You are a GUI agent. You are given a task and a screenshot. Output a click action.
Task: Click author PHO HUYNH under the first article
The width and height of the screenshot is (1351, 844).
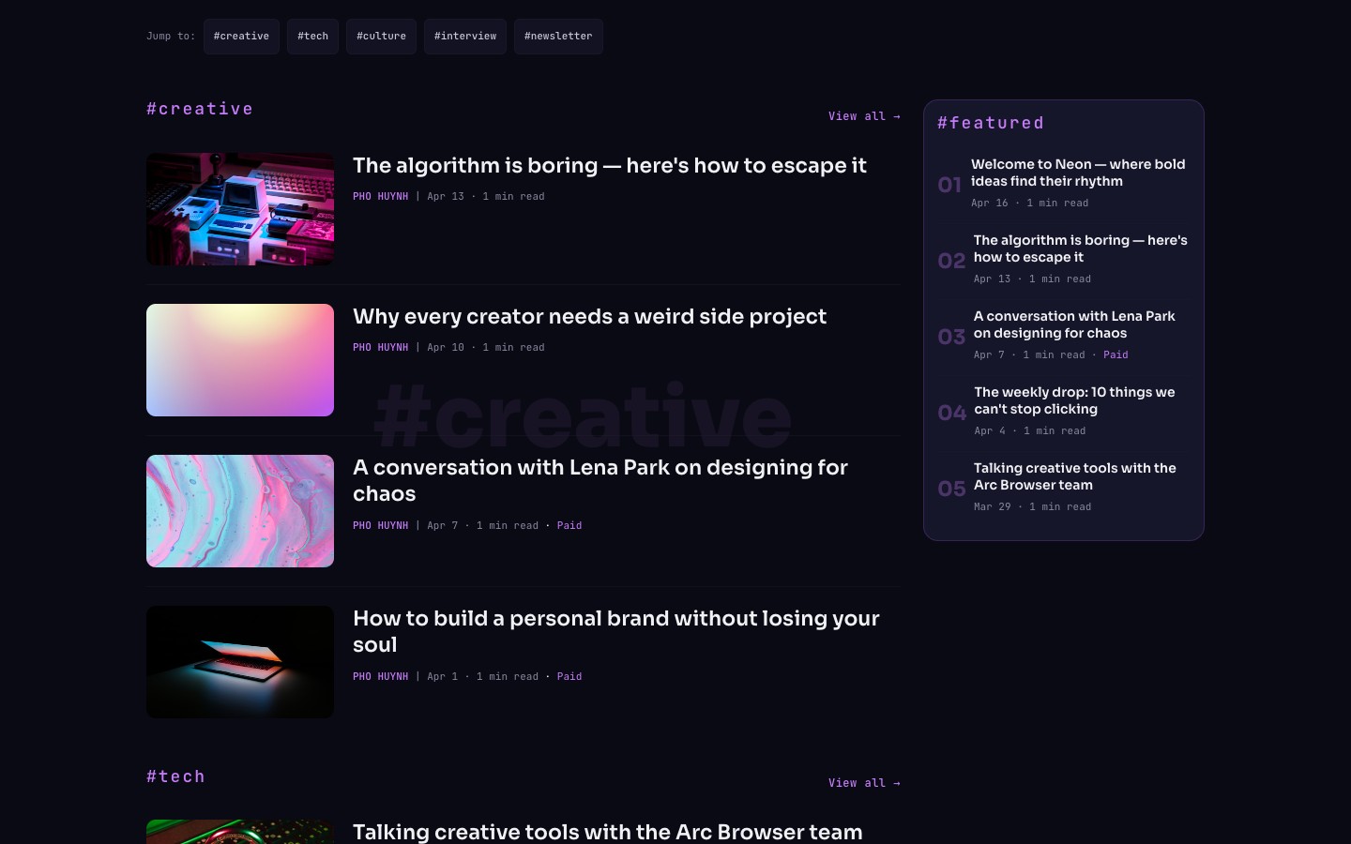(380, 196)
